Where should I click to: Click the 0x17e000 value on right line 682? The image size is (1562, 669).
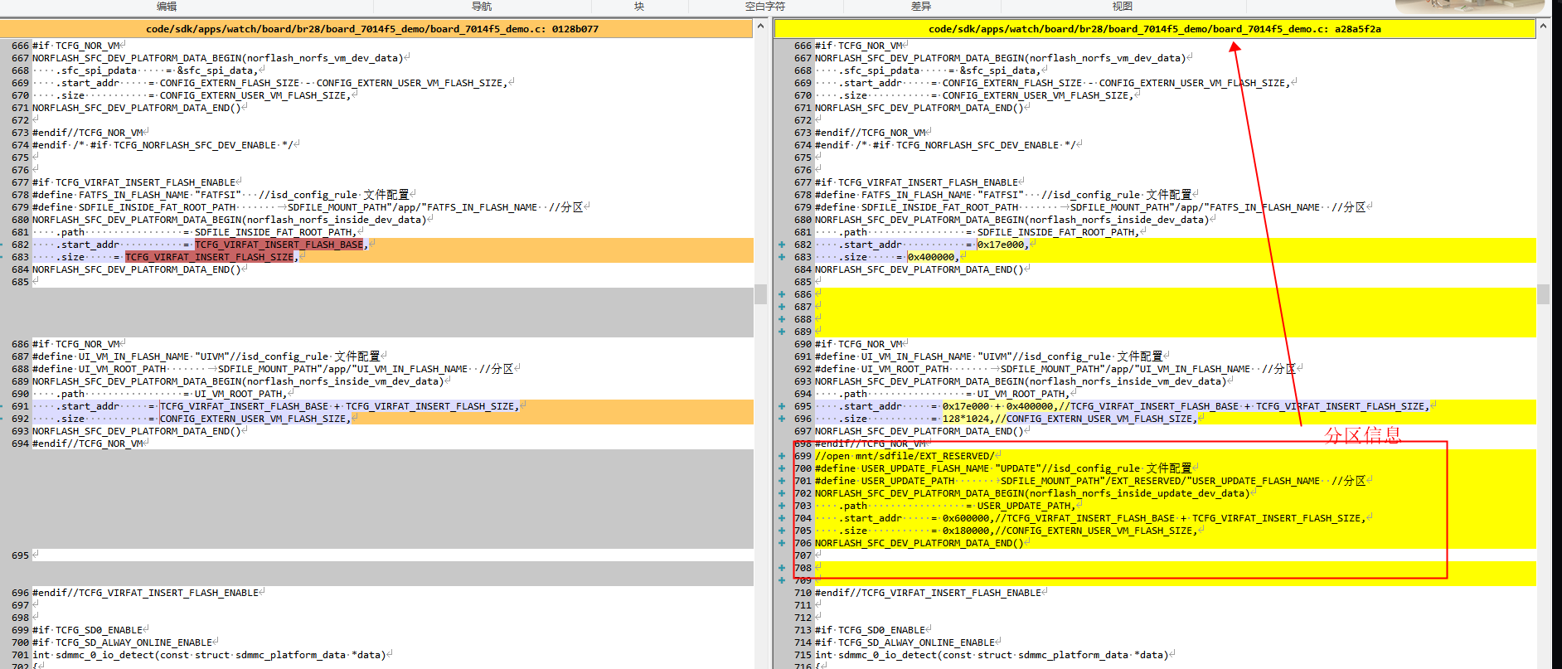tap(1001, 245)
